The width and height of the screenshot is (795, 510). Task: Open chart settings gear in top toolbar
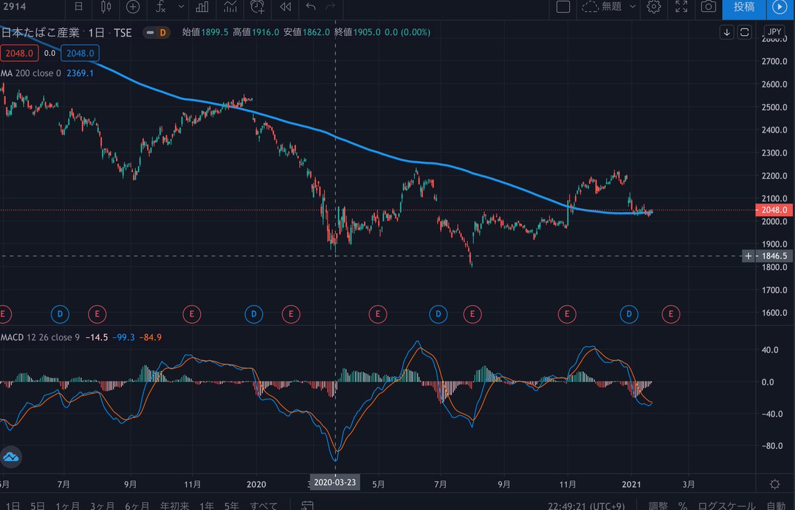tap(654, 7)
